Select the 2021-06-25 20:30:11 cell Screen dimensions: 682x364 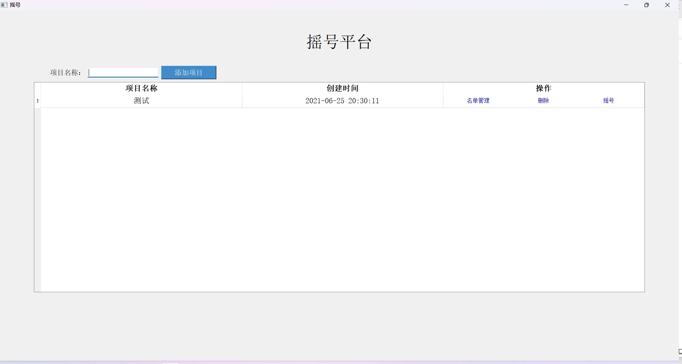tap(342, 101)
